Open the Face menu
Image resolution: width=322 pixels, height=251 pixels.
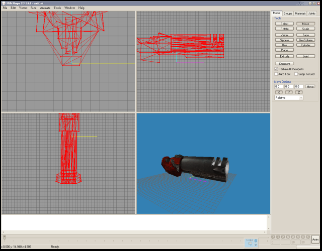click(x=33, y=8)
